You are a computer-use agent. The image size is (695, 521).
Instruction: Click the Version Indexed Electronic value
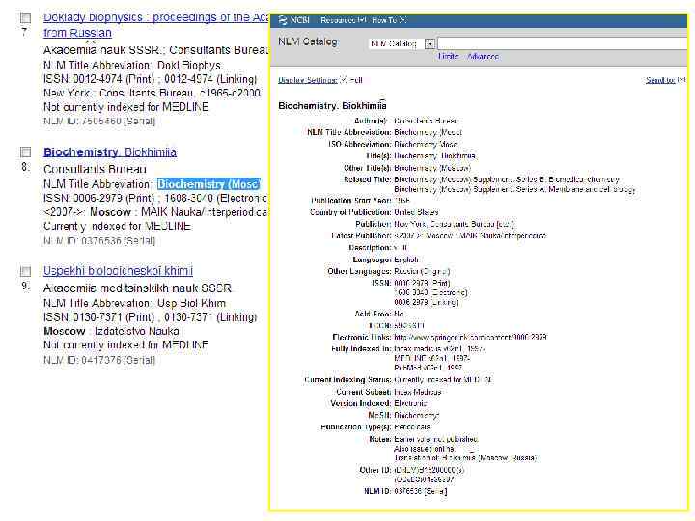(410, 403)
